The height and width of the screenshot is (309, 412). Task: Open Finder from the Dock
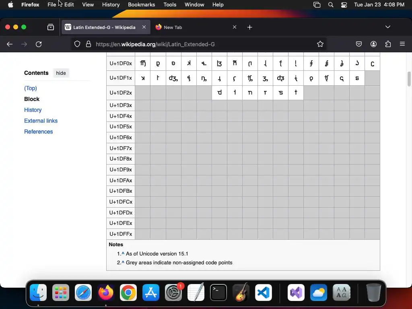[38, 293]
